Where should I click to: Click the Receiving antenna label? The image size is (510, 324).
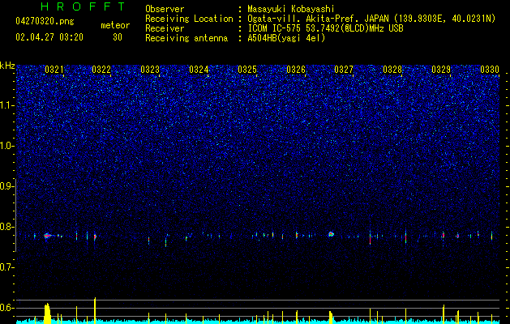tap(186, 38)
